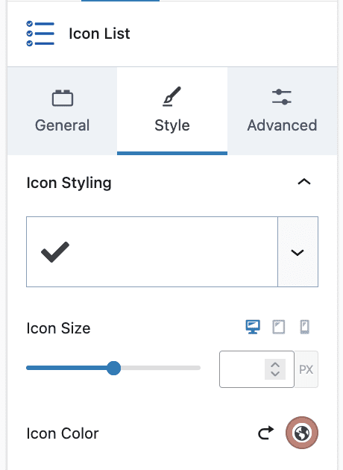Click the checkmark icon preview box

(x=152, y=252)
